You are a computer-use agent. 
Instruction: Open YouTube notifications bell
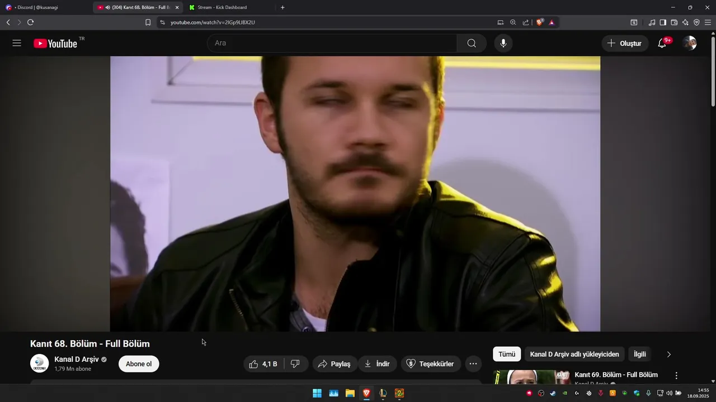[x=662, y=43]
